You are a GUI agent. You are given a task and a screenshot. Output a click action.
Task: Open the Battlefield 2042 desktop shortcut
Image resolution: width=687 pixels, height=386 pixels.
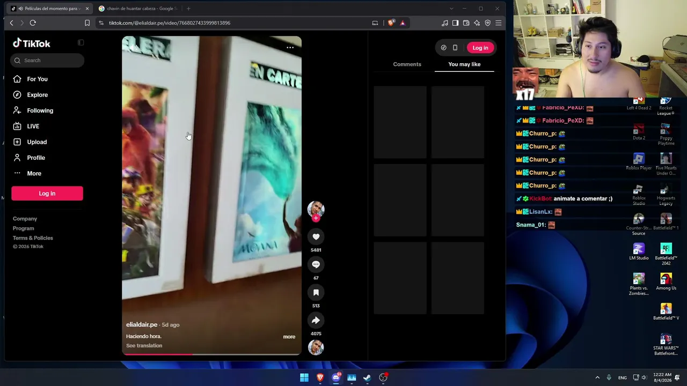pyautogui.click(x=666, y=255)
